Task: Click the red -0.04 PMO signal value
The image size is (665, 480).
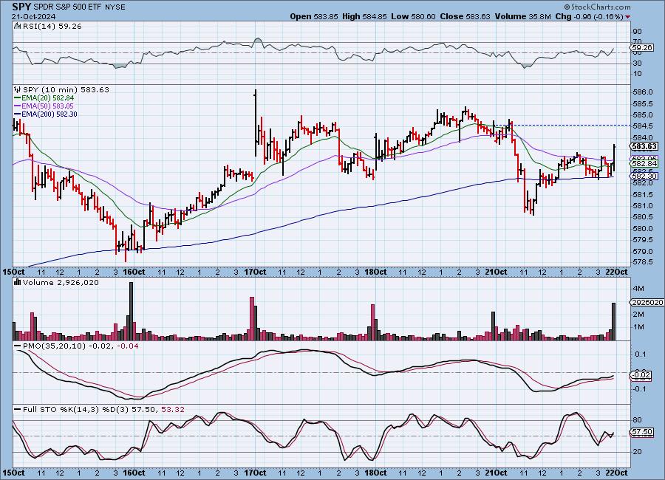Action: tap(127, 346)
